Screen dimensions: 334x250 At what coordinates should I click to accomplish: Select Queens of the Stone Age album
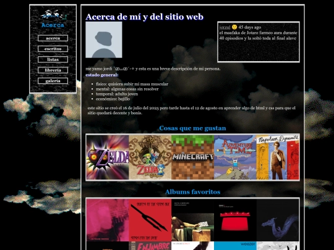[x=150, y=220]
